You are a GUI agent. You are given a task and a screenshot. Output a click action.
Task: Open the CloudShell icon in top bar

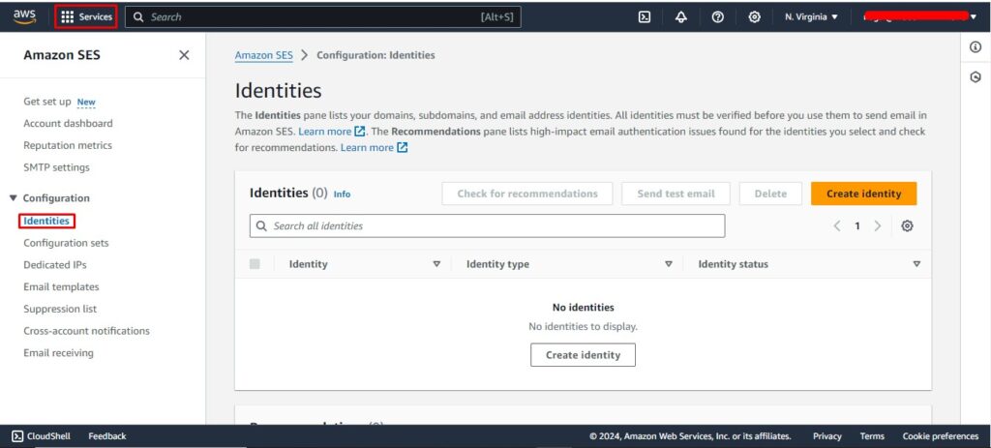click(644, 17)
